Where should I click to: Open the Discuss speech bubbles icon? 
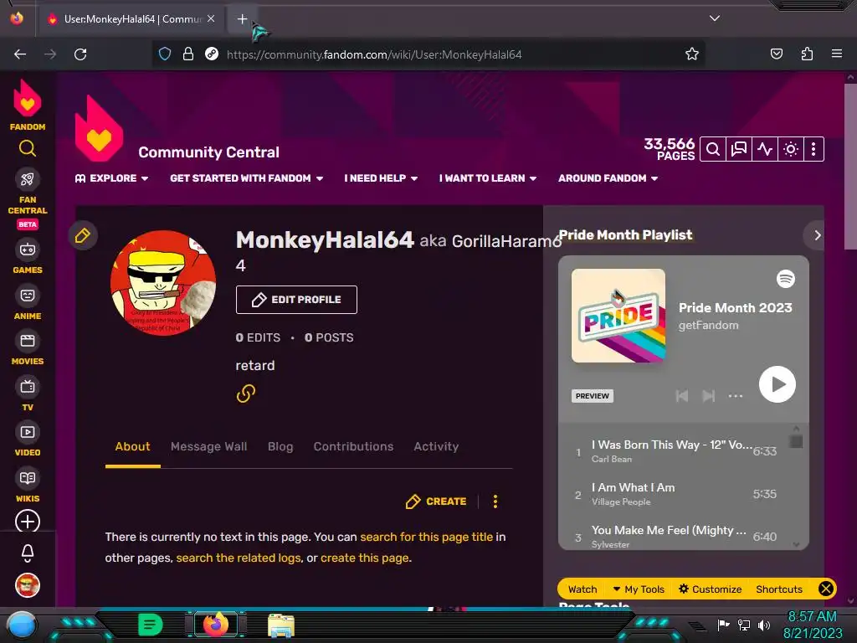click(738, 149)
